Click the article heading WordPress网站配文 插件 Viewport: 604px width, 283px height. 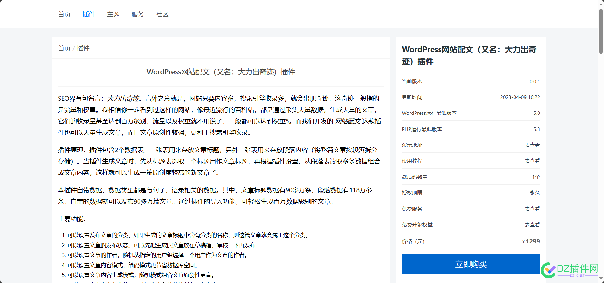(x=221, y=72)
